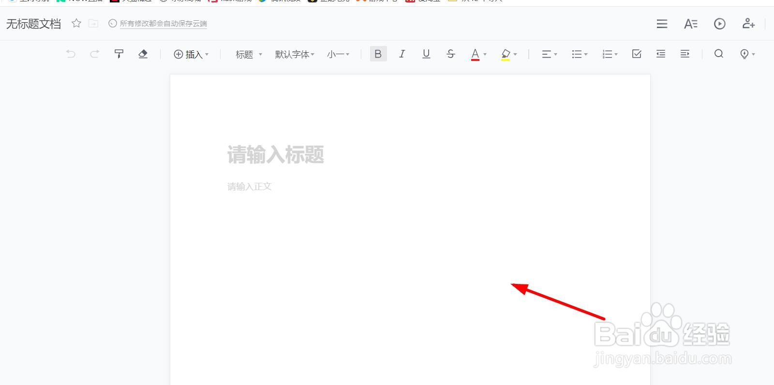The height and width of the screenshot is (385, 774).
Task: Insert a checkbox task item
Action: (x=637, y=54)
